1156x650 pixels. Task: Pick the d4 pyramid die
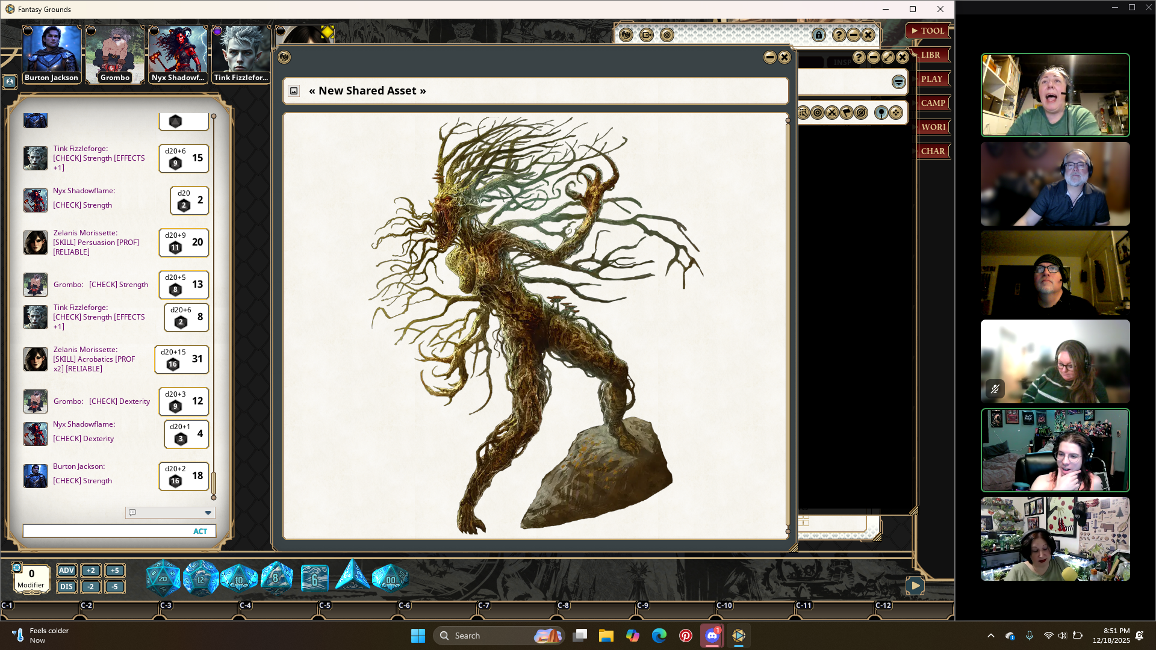[352, 577]
